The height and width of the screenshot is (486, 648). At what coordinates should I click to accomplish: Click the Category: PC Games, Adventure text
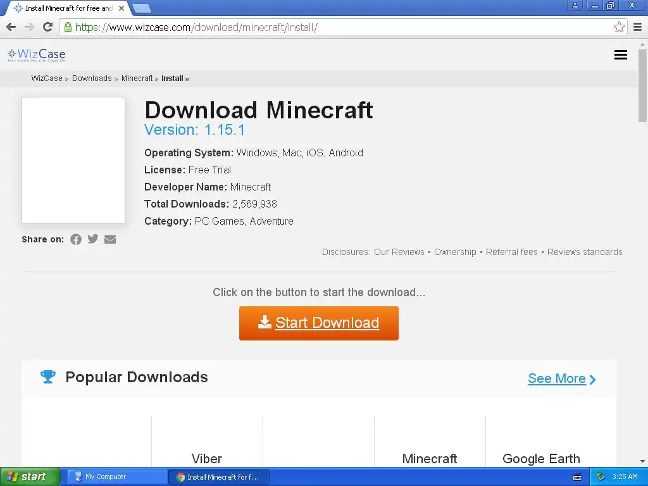[218, 221]
